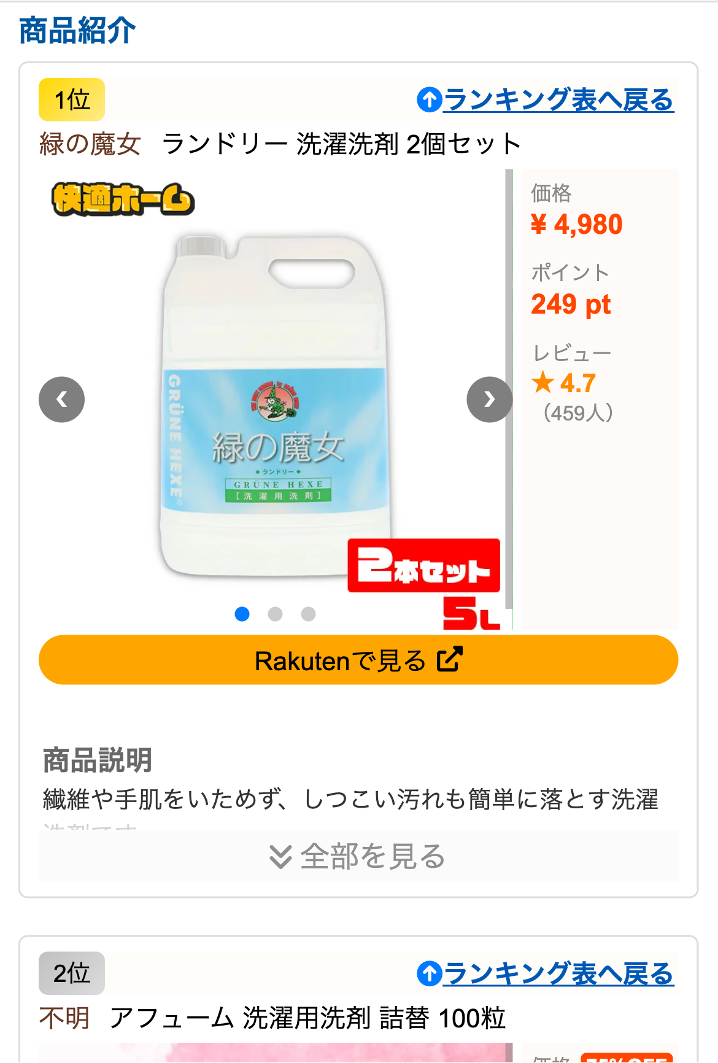This screenshot has height=1063, width=718.
Task: Click the orange review star icon
Action: click(542, 382)
